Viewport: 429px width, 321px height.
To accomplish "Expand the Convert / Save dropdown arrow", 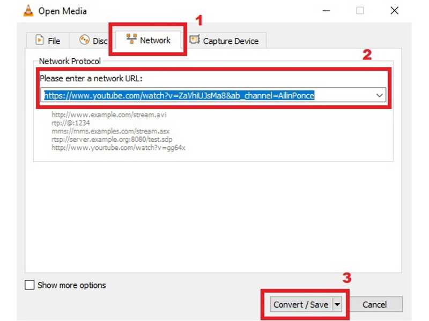I will 338,304.
